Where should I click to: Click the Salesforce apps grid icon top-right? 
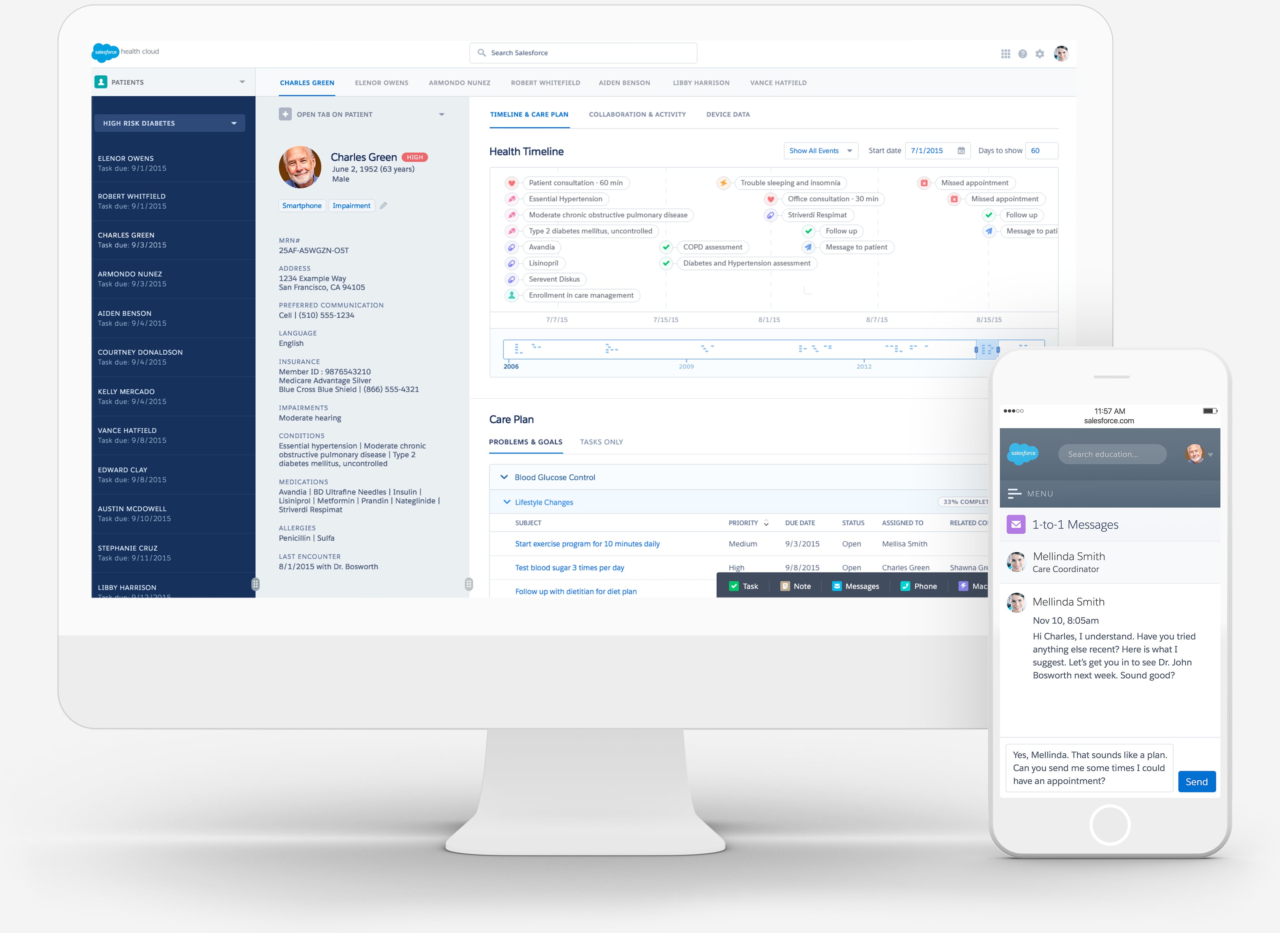tap(1005, 53)
